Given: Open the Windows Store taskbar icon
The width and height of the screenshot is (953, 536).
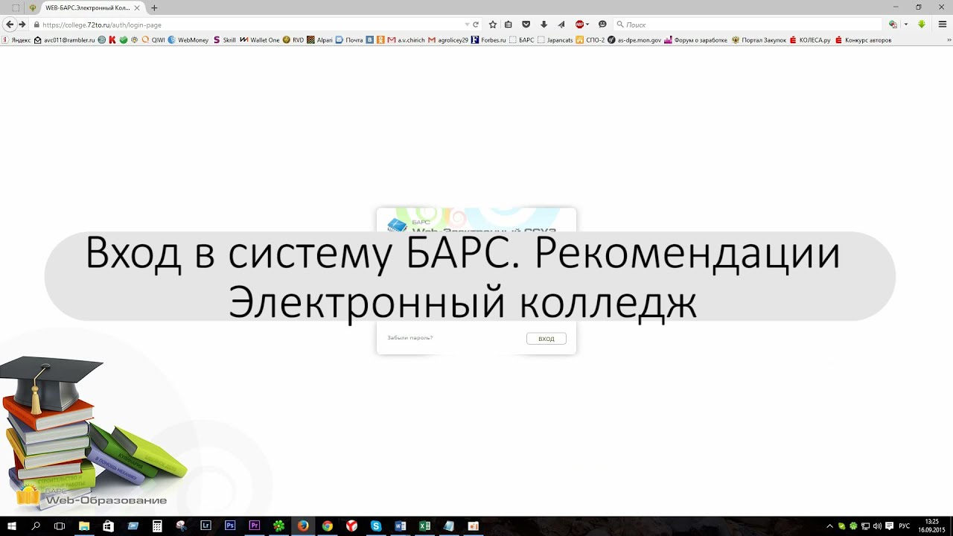Looking at the screenshot, I should click(x=108, y=526).
